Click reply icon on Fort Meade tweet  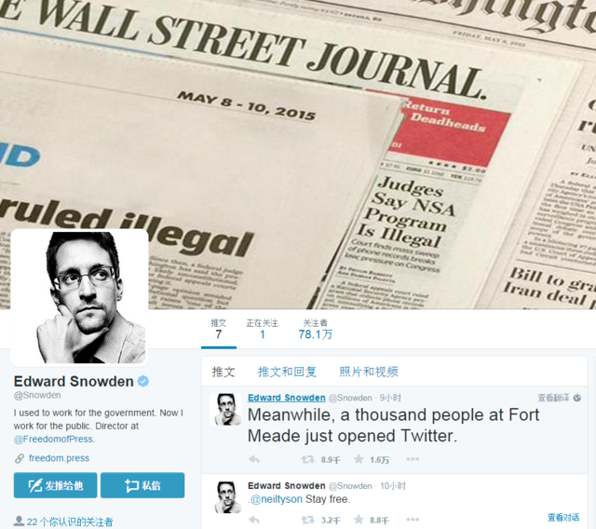(254, 460)
